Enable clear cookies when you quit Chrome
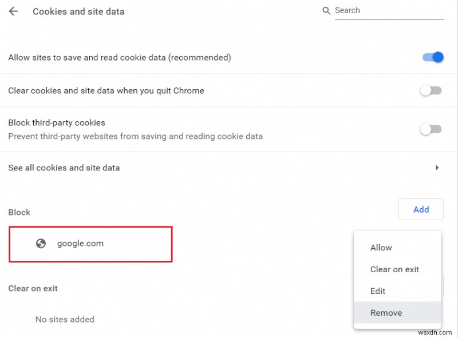The height and width of the screenshot is (338, 458). coord(431,90)
